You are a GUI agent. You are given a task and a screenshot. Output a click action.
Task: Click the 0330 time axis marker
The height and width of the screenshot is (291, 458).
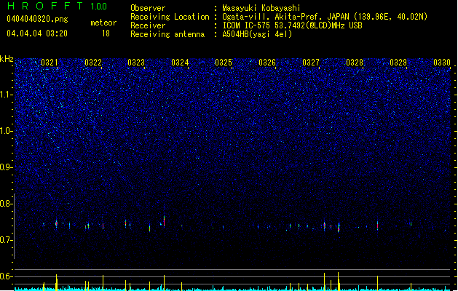[x=442, y=63]
